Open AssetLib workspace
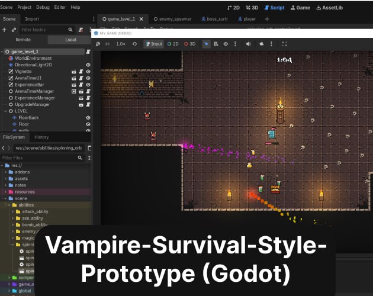 (x=330, y=8)
